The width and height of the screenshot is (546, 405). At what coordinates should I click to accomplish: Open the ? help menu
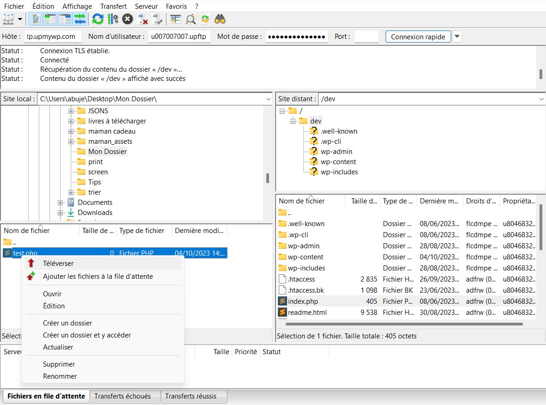pos(197,6)
